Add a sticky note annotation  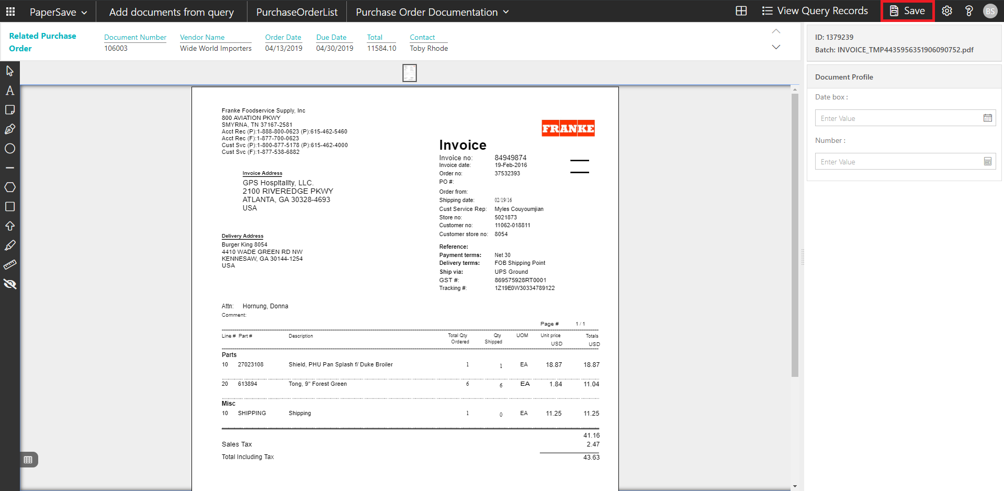click(x=10, y=110)
